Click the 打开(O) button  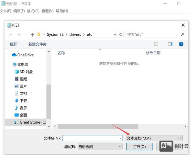[x=139, y=147]
